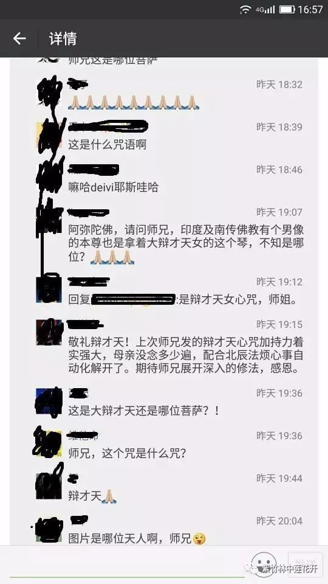
Task: Tap the send button beside emoji icon
Action: [x=305, y=565]
